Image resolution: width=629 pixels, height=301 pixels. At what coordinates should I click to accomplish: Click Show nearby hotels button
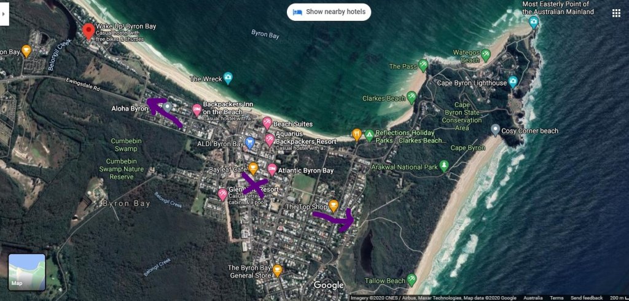[329, 12]
